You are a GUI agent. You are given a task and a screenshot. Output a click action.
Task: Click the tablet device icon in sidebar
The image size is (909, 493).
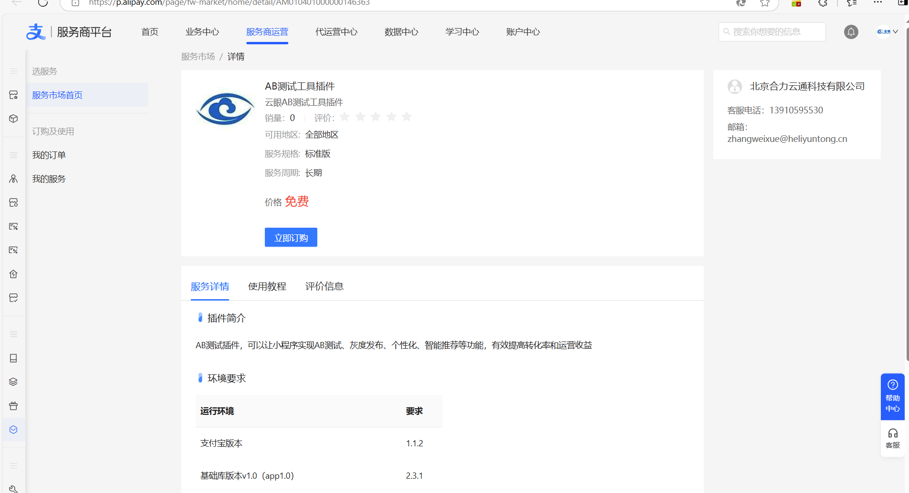[x=13, y=358]
